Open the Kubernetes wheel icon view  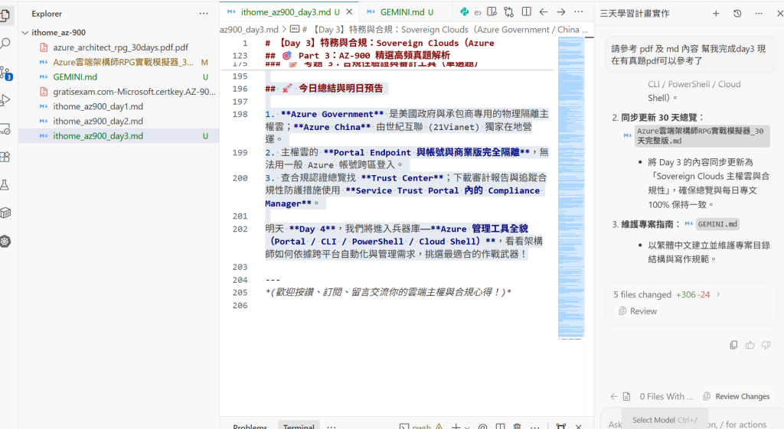[5, 241]
